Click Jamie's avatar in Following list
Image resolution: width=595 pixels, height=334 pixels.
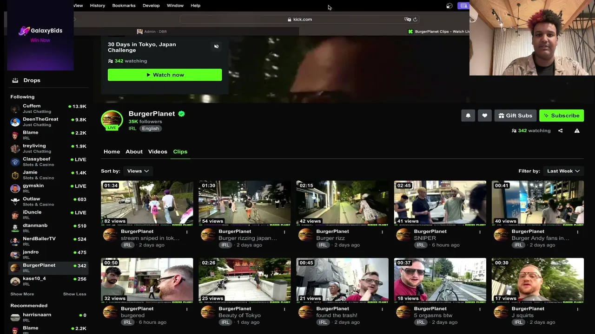click(x=15, y=175)
